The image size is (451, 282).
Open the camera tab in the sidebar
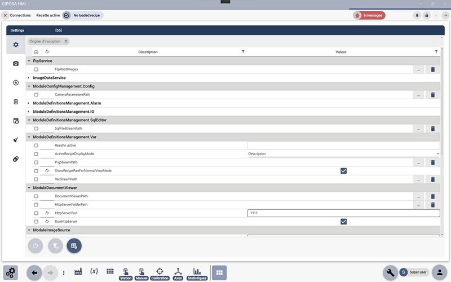point(16,63)
